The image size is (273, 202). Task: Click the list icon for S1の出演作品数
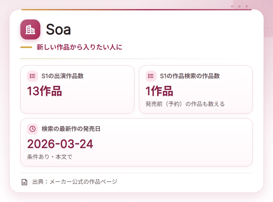(32, 76)
